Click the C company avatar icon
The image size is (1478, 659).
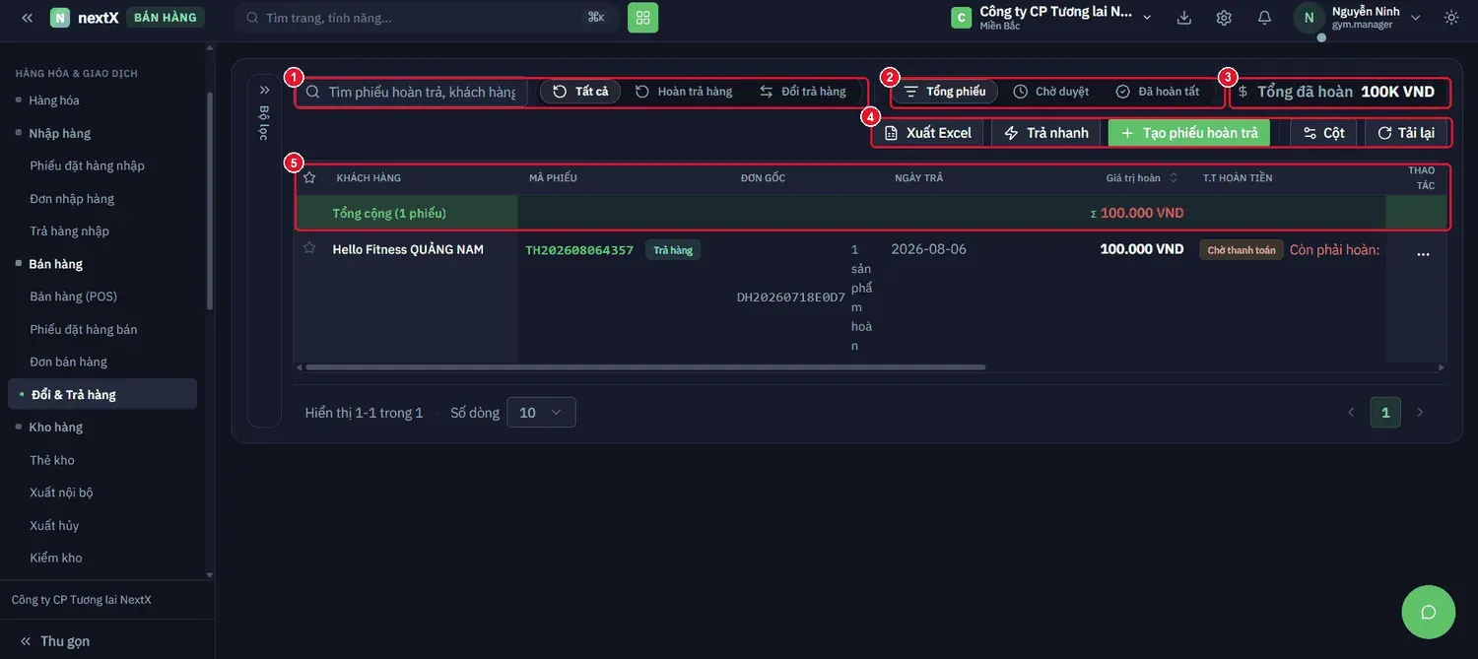point(961,18)
